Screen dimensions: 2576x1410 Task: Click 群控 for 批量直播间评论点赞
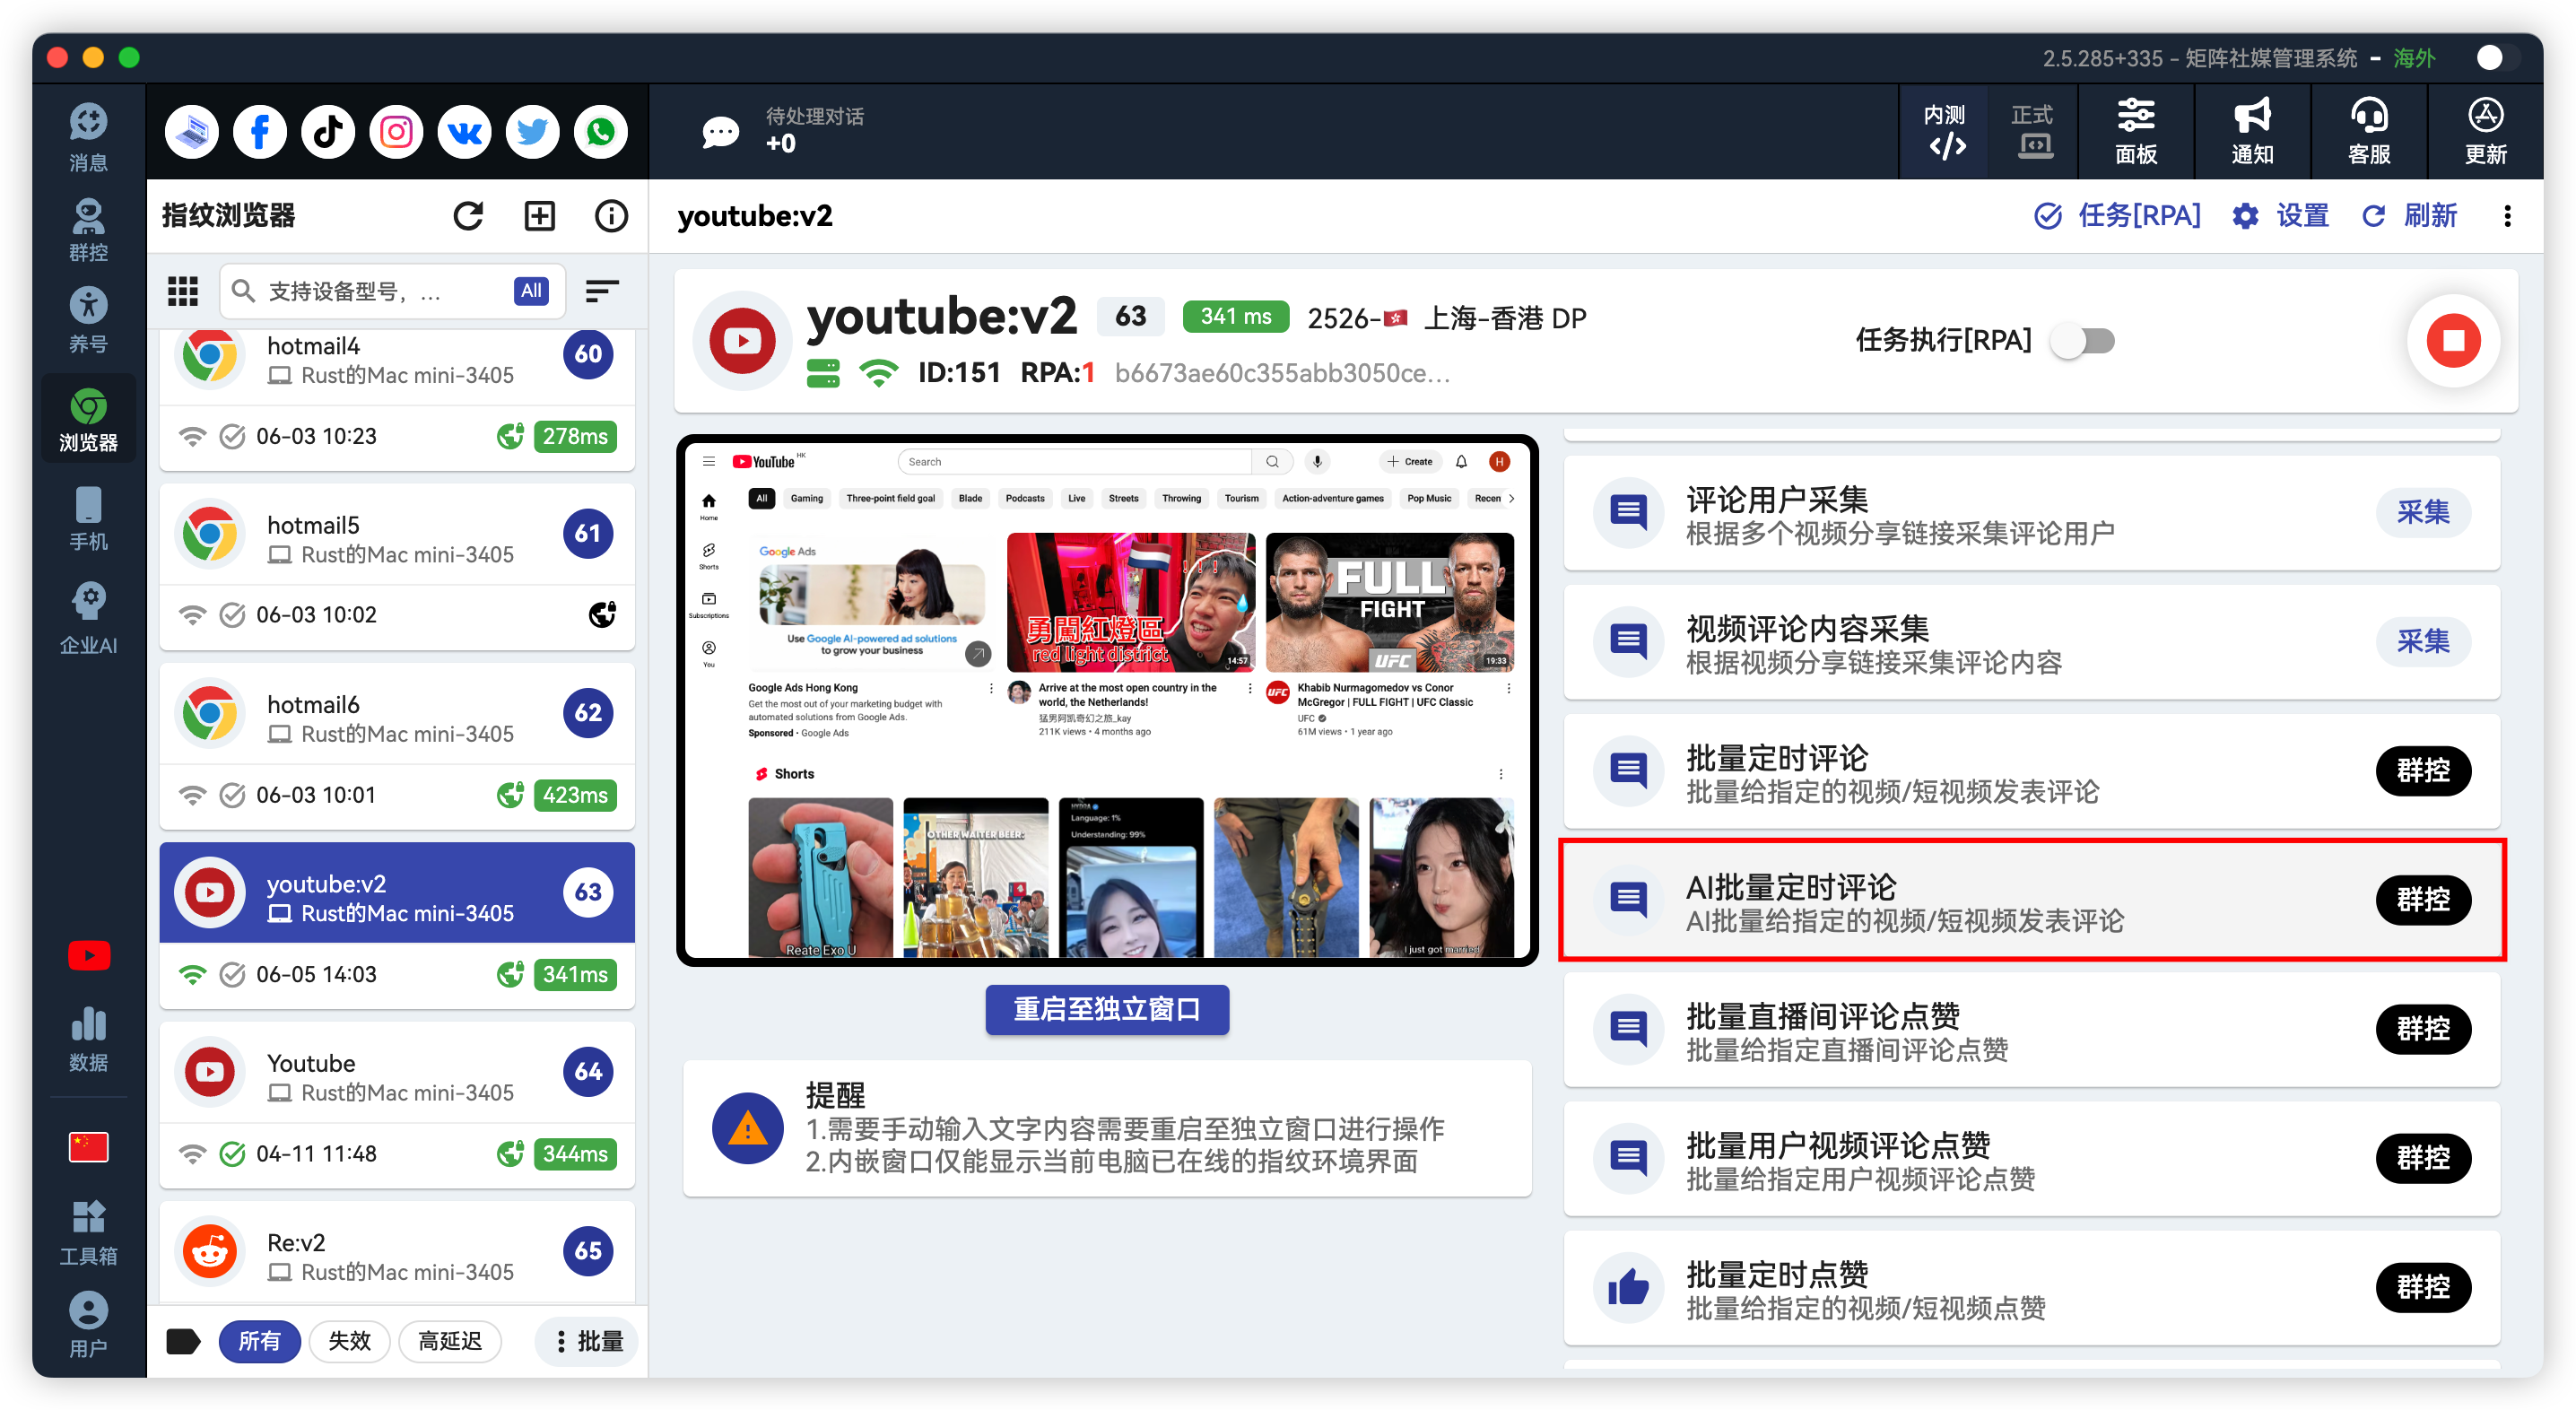2423,1029
